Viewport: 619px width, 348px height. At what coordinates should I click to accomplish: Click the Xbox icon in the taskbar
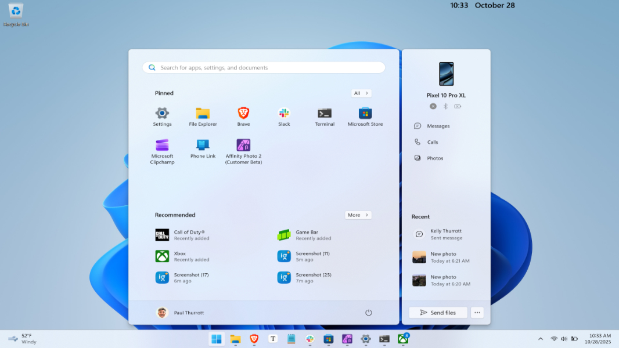coord(403,339)
